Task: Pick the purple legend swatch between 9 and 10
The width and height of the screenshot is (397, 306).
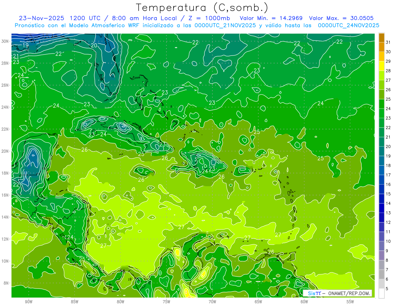Action: (x=381, y=246)
